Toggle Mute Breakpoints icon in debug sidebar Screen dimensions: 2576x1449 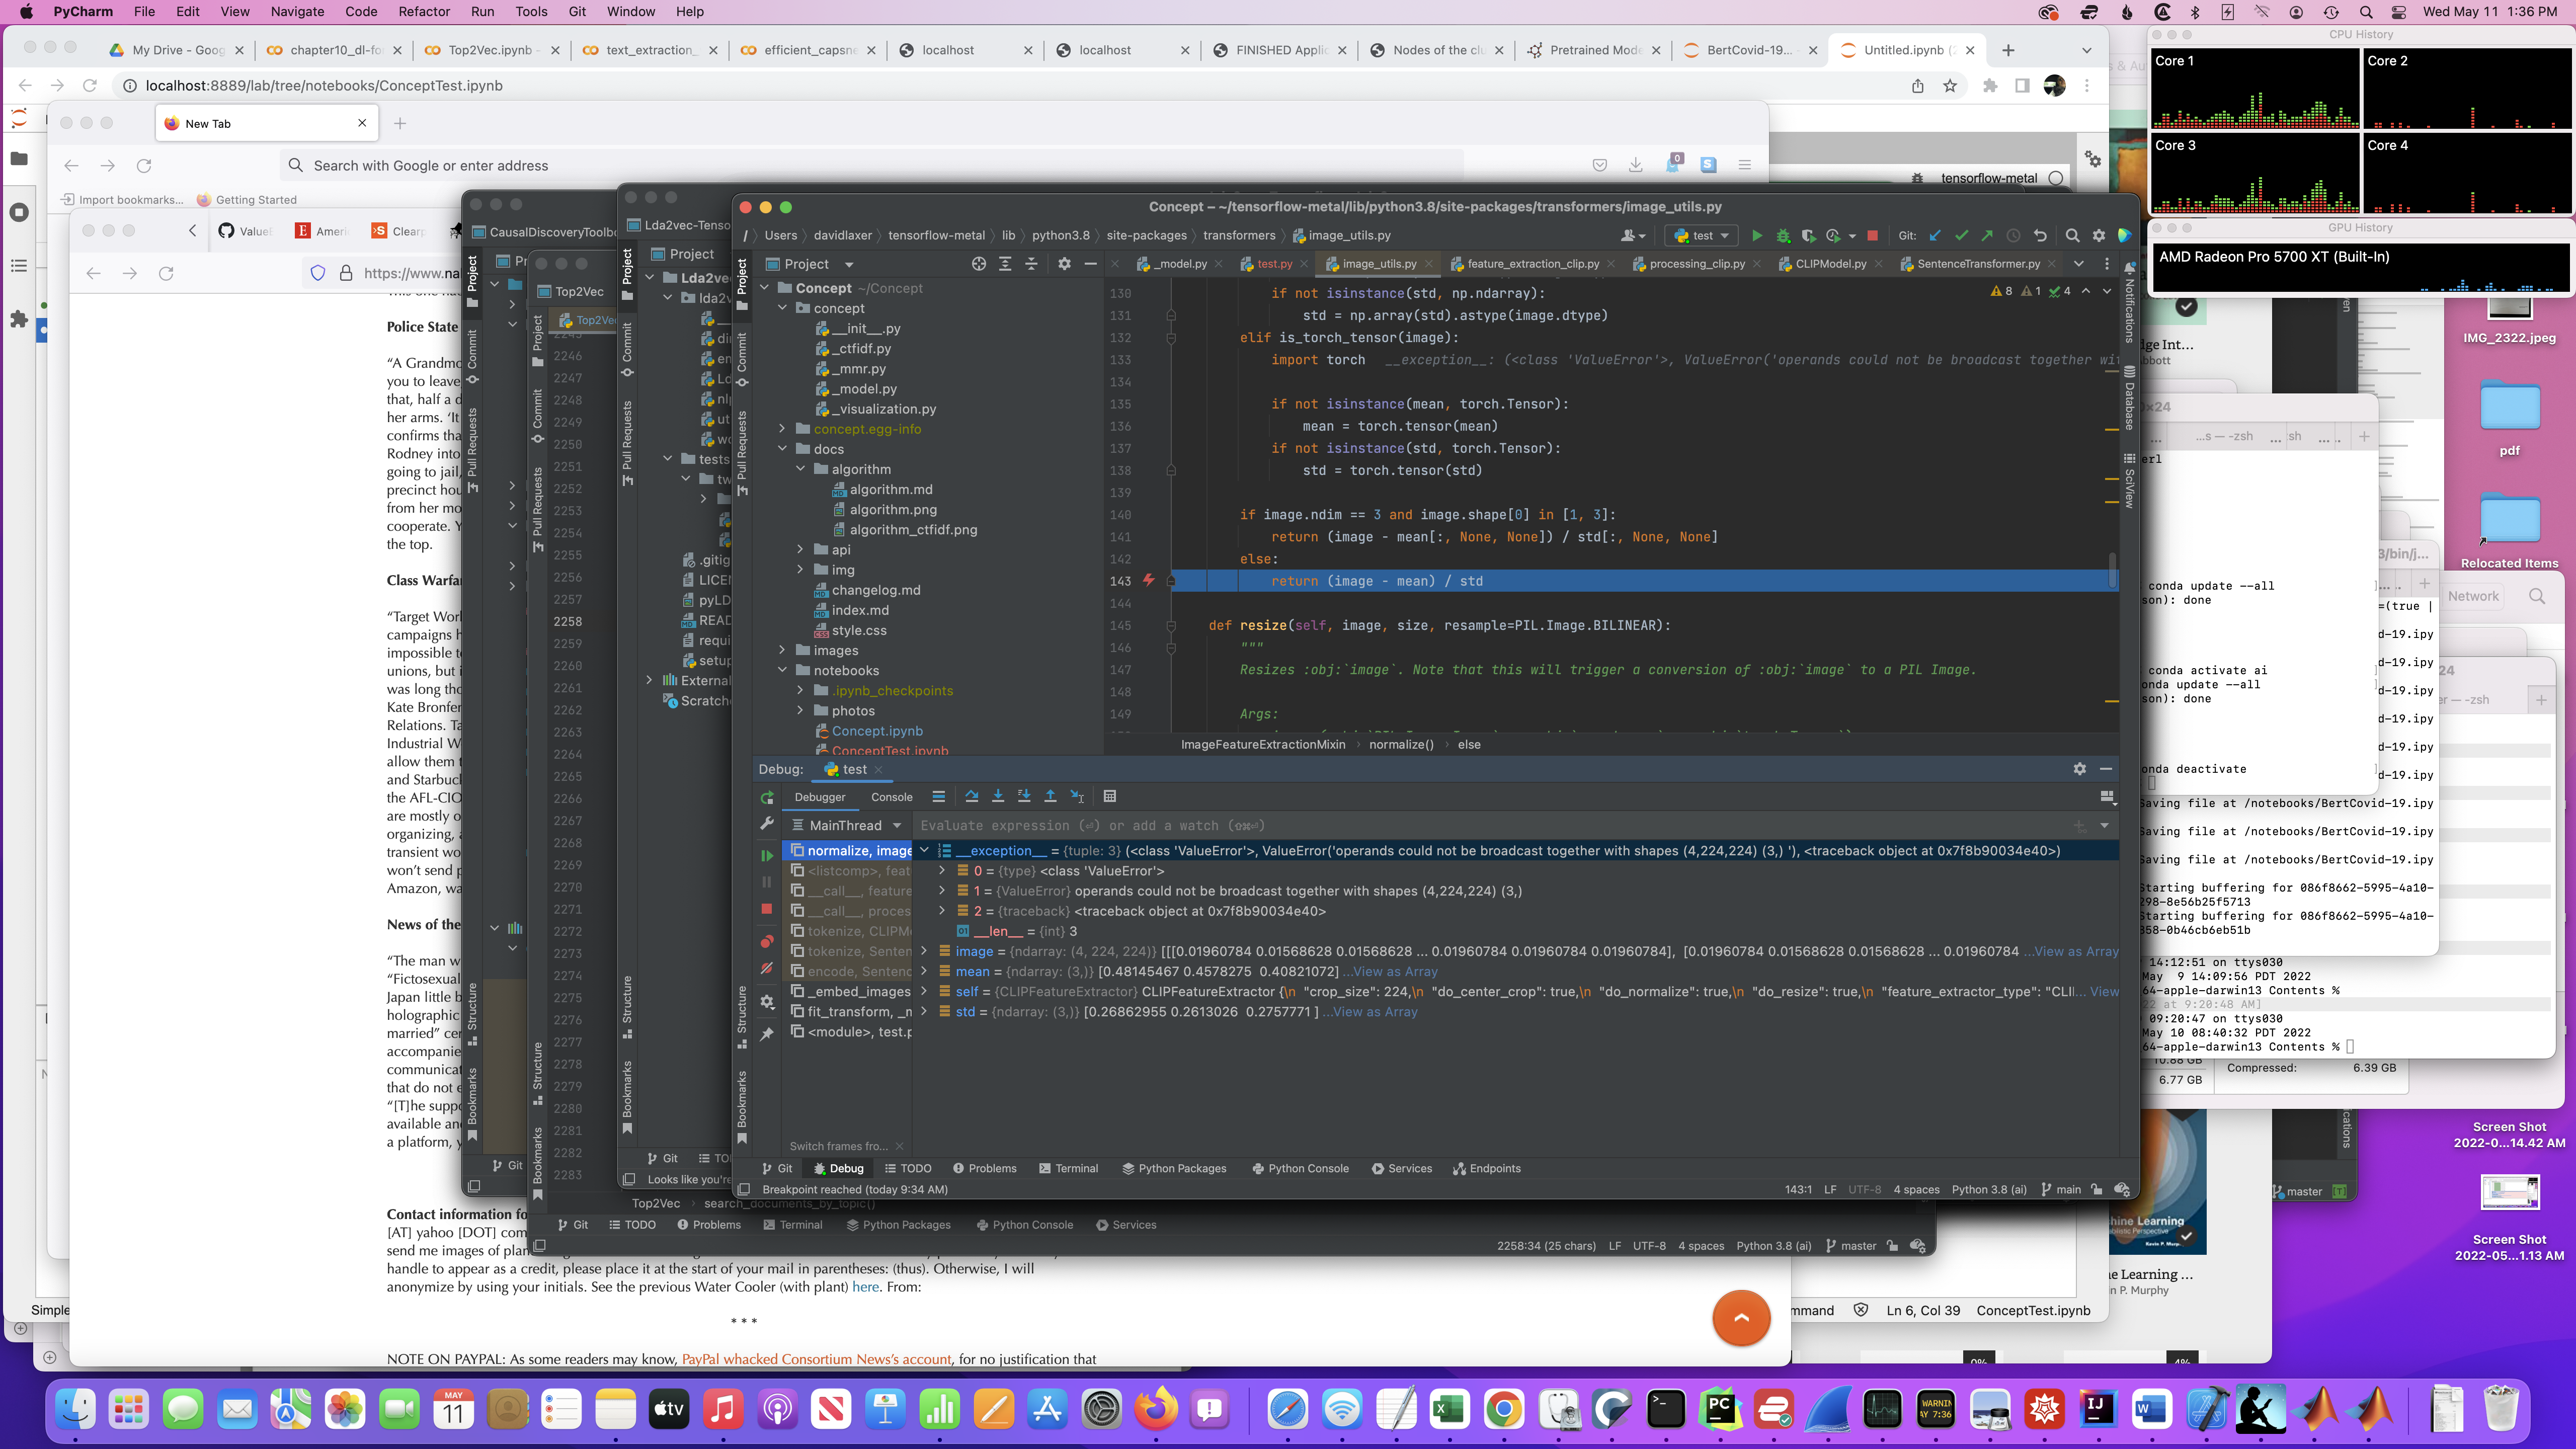(x=767, y=968)
